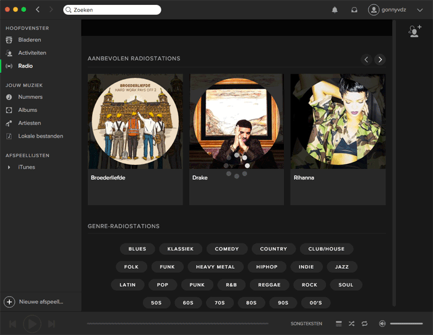
Task: Adjust the volume slider
Action: pyautogui.click(x=406, y=323)
